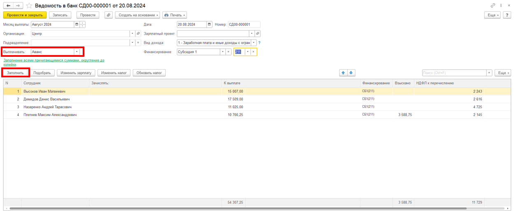Open calendar for Месяц выплаты field
Image resolution: width=515 pixels, height=214 pixels.
point(77,24)
